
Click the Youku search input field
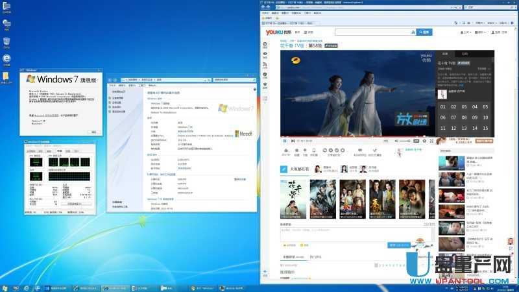(374, 32)
